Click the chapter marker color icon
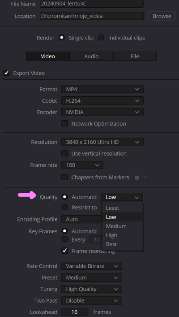Viewport: 179px width, 317px height. 137,178
